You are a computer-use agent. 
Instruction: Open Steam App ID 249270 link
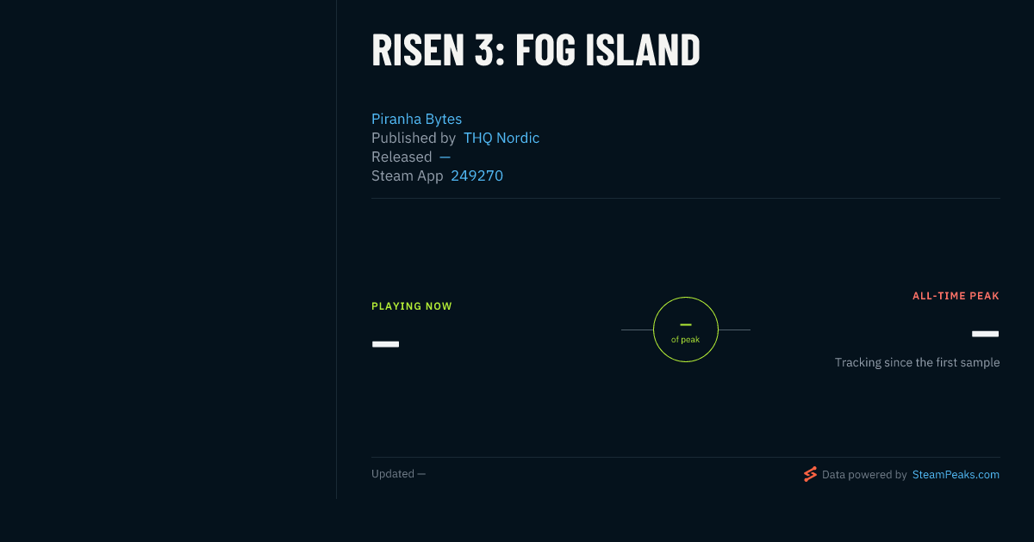477,176
